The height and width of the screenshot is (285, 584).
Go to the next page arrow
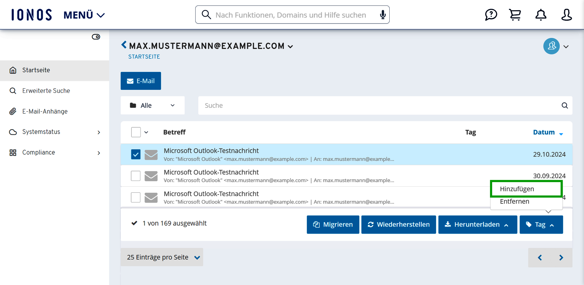[561, 258]
